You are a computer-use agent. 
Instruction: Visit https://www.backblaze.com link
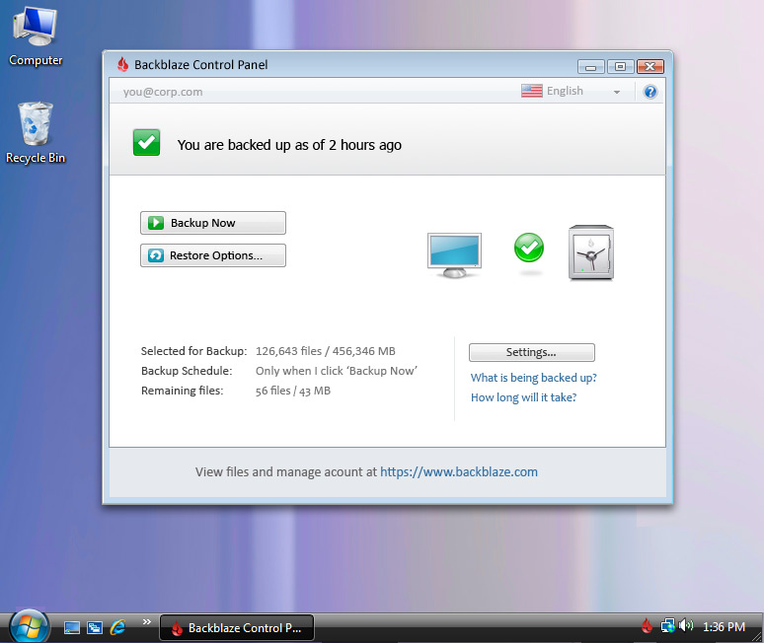[x=458, y=471]
